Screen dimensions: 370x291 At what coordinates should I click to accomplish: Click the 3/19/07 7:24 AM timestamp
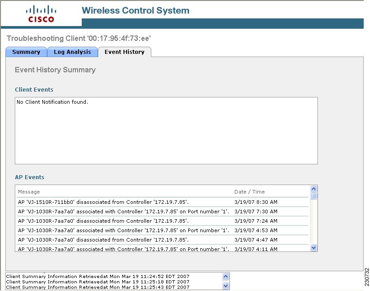click(256, 221)
